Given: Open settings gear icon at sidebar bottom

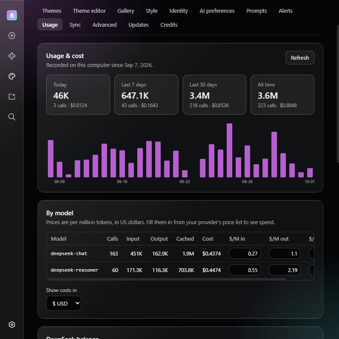Looking at the screenshot, I should (x=12, y=325).
